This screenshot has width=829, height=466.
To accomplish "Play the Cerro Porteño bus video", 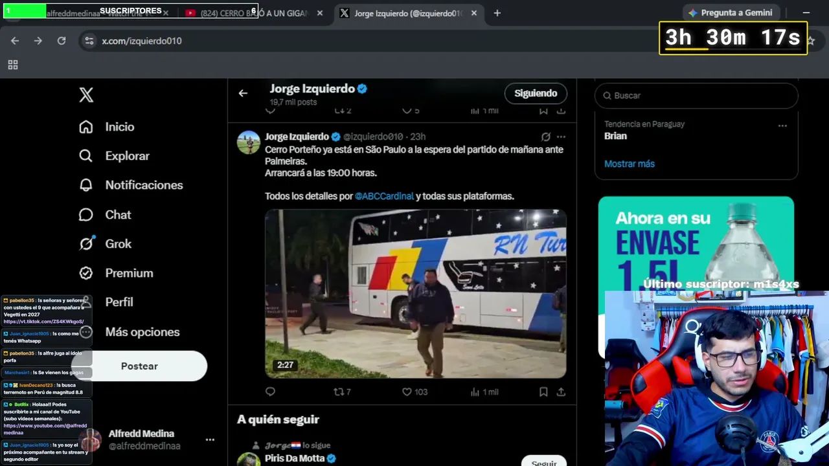I will click(x=416, y=293).
